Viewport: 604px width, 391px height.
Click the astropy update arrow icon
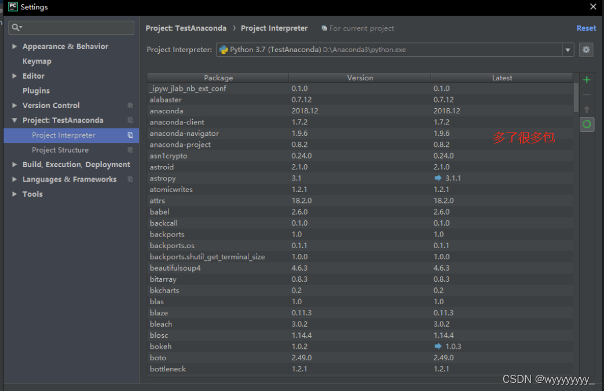coord(438,178)
